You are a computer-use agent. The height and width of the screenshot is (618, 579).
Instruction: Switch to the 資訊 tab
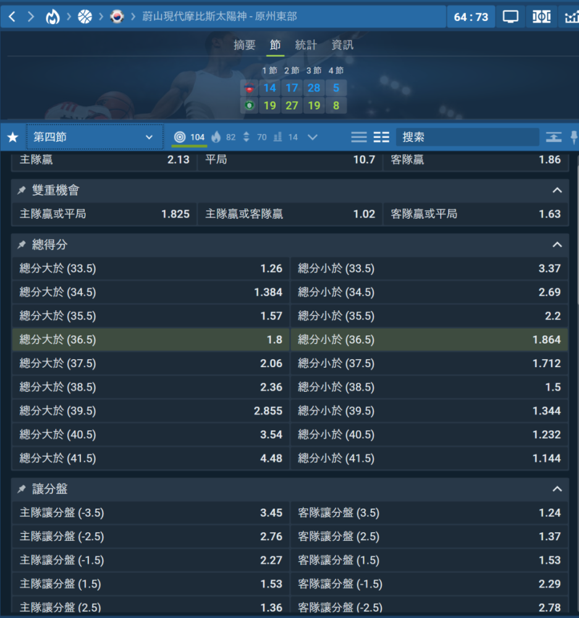[342, 45]
